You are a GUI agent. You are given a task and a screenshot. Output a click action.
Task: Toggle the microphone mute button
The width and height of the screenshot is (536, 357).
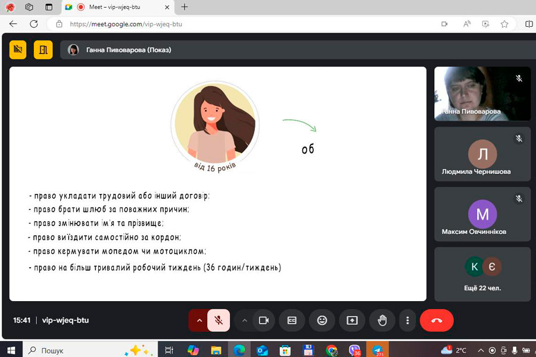(219, 321)
